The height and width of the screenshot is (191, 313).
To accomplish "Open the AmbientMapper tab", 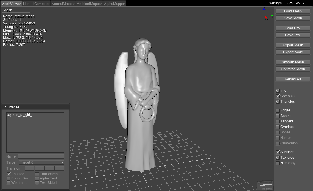I will [89, 4].
